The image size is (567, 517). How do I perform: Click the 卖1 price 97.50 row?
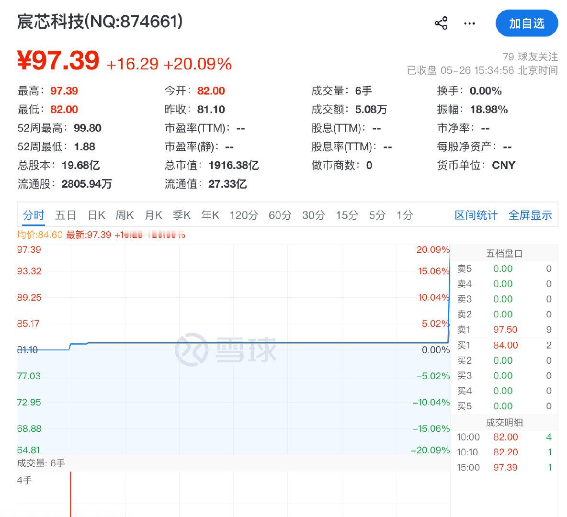coord(504,329)
